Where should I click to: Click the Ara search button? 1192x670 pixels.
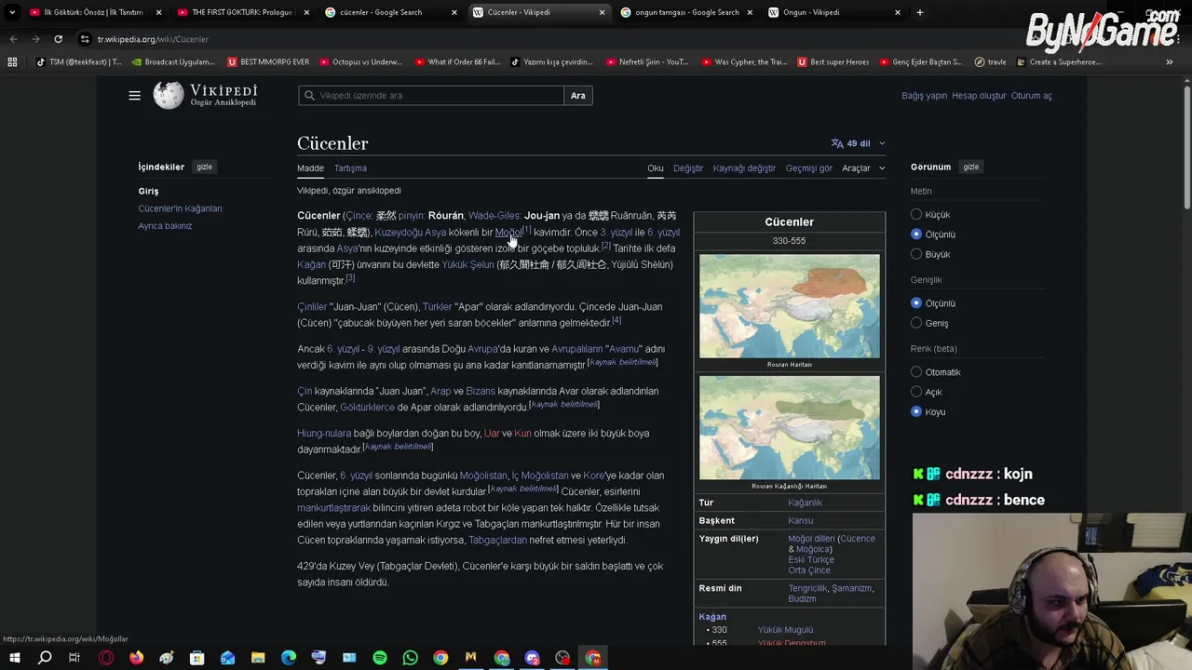[578, 96]
